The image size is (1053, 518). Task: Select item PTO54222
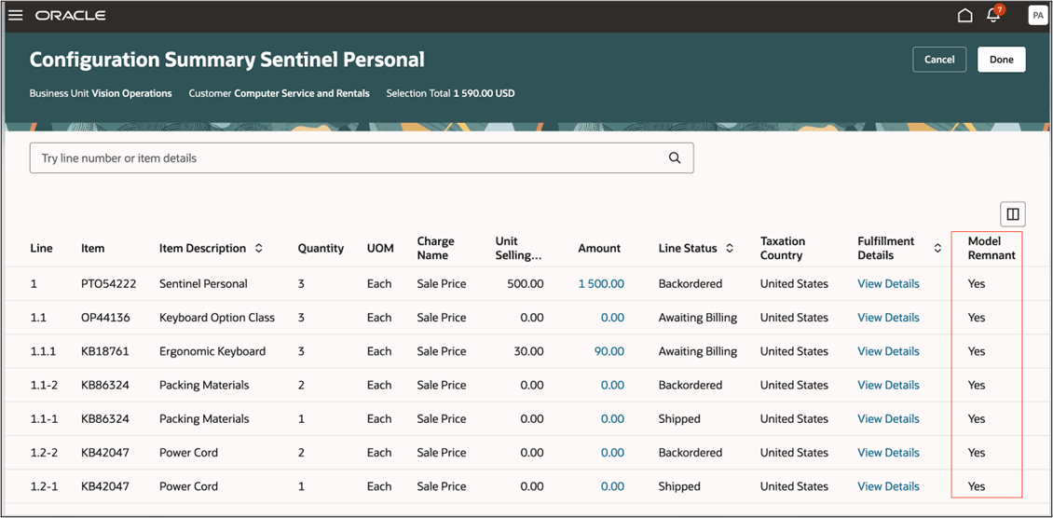(x=109, y=284)
